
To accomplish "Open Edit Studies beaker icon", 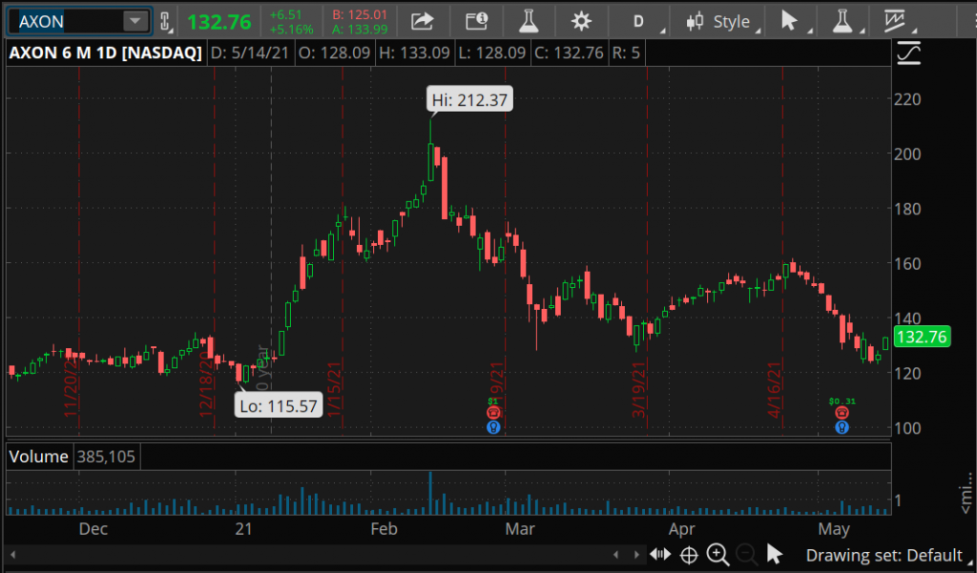I will pyautogui.click(x=529, y=21).
